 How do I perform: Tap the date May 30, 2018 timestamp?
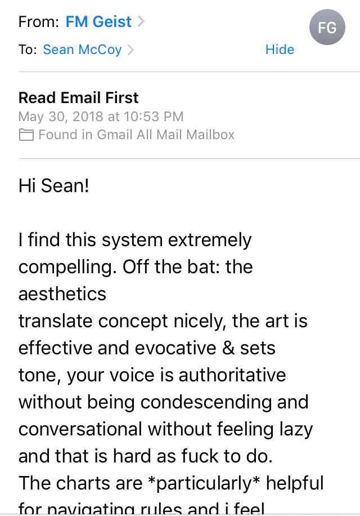[101, 117]
